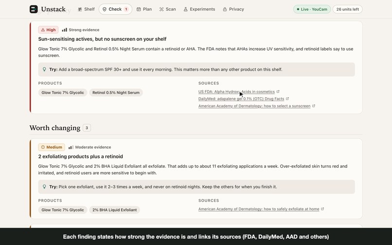Click the scan frame icon beside Scan
The width and height of the screenshot is (392, 245).
click(161, 9)
